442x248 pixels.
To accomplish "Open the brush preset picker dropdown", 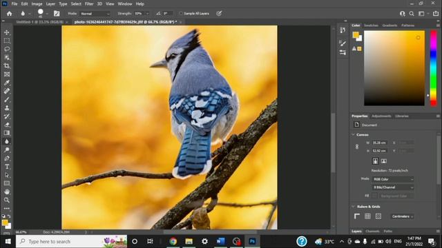I will [47, 14].
